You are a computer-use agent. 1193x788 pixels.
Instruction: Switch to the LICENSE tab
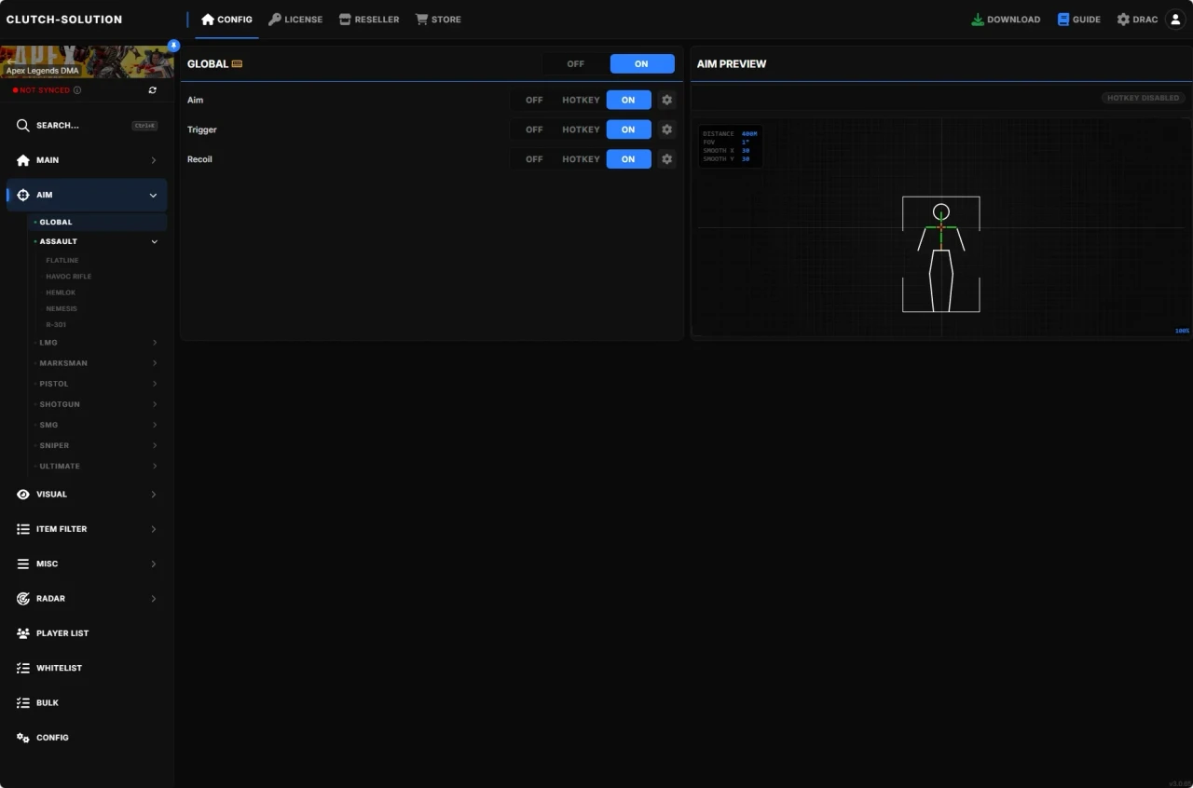coord(295,19)
